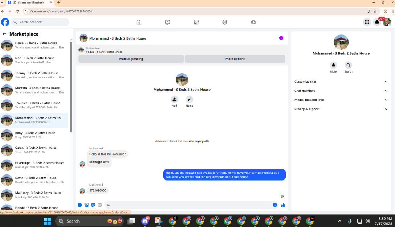The width and height of the screenshot is (395, 227).
Task: Search in conversation with magnifier icon
Action: point(348,65)
